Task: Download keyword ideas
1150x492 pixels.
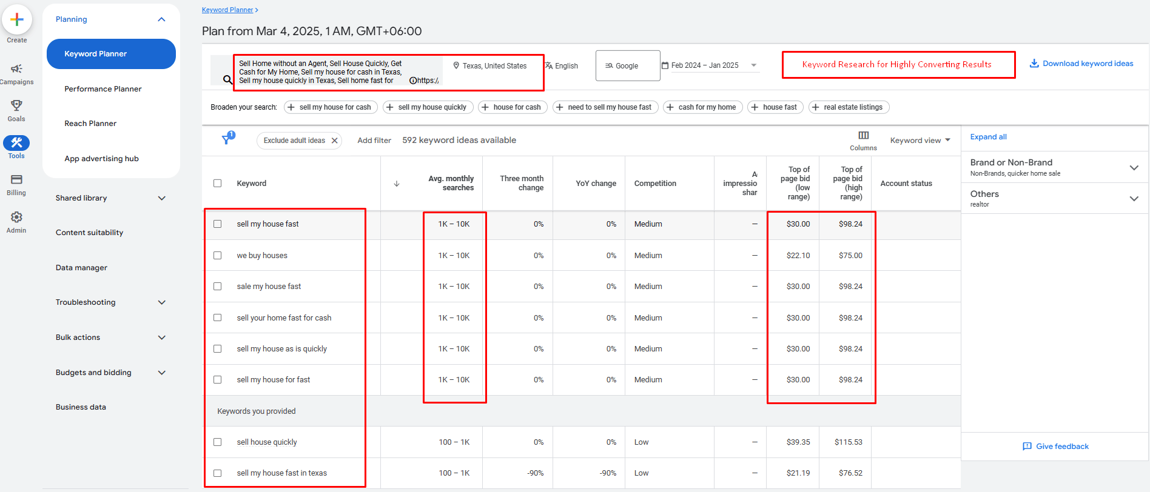Action: point(1081,64)
